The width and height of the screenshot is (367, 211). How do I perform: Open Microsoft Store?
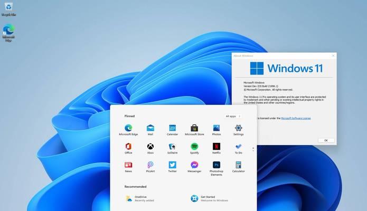pyautogui.click(x=194, y=130)
